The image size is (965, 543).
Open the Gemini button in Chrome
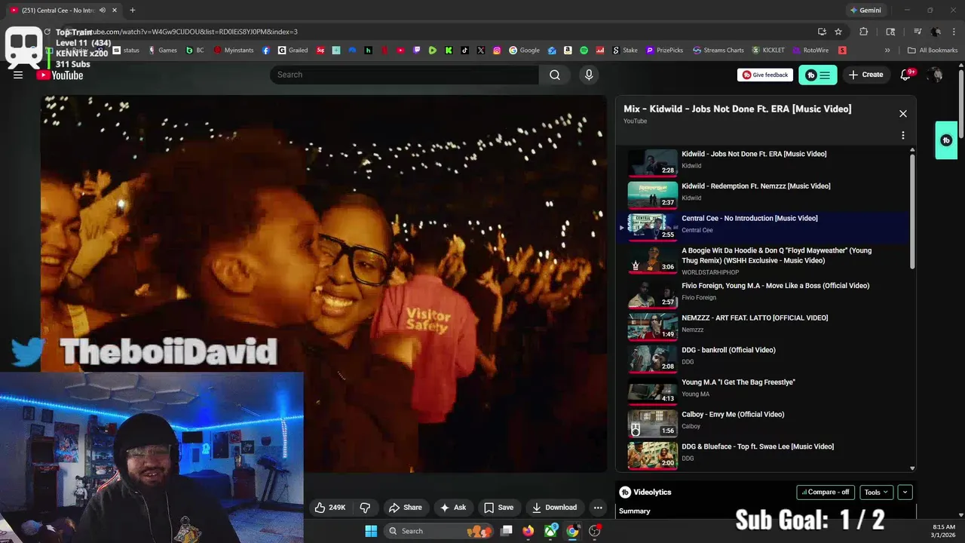click(865, 11)
